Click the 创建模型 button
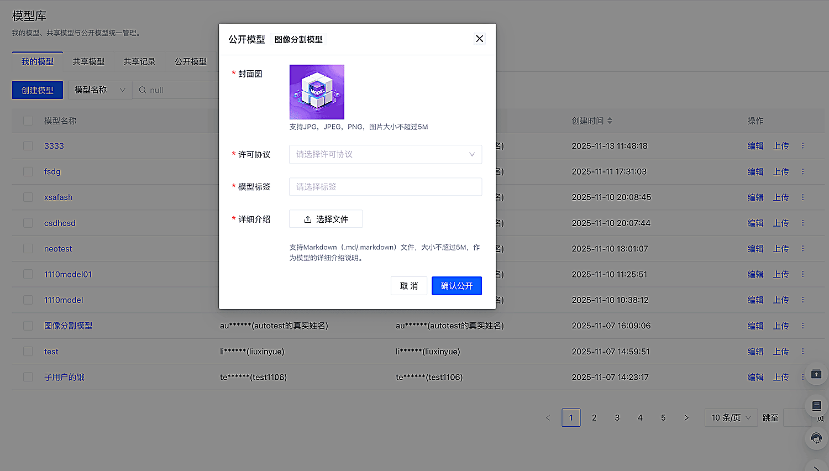This screenshot has width=829, height=471. pos(38,90)
